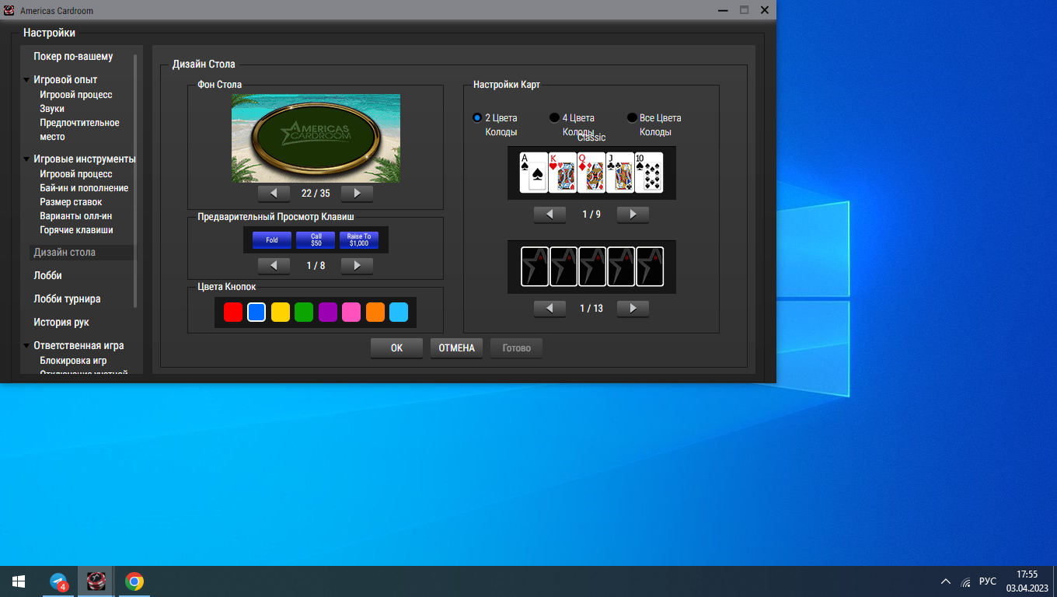Show previous card front design
This screenshot has width=1057, height=597.
pos(549,215)
